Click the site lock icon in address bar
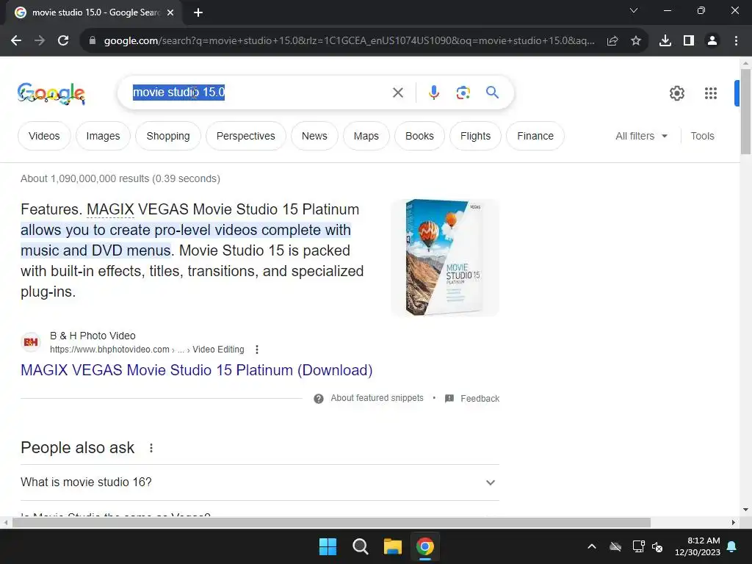This screenshot has width=752, height=564. 93,41
